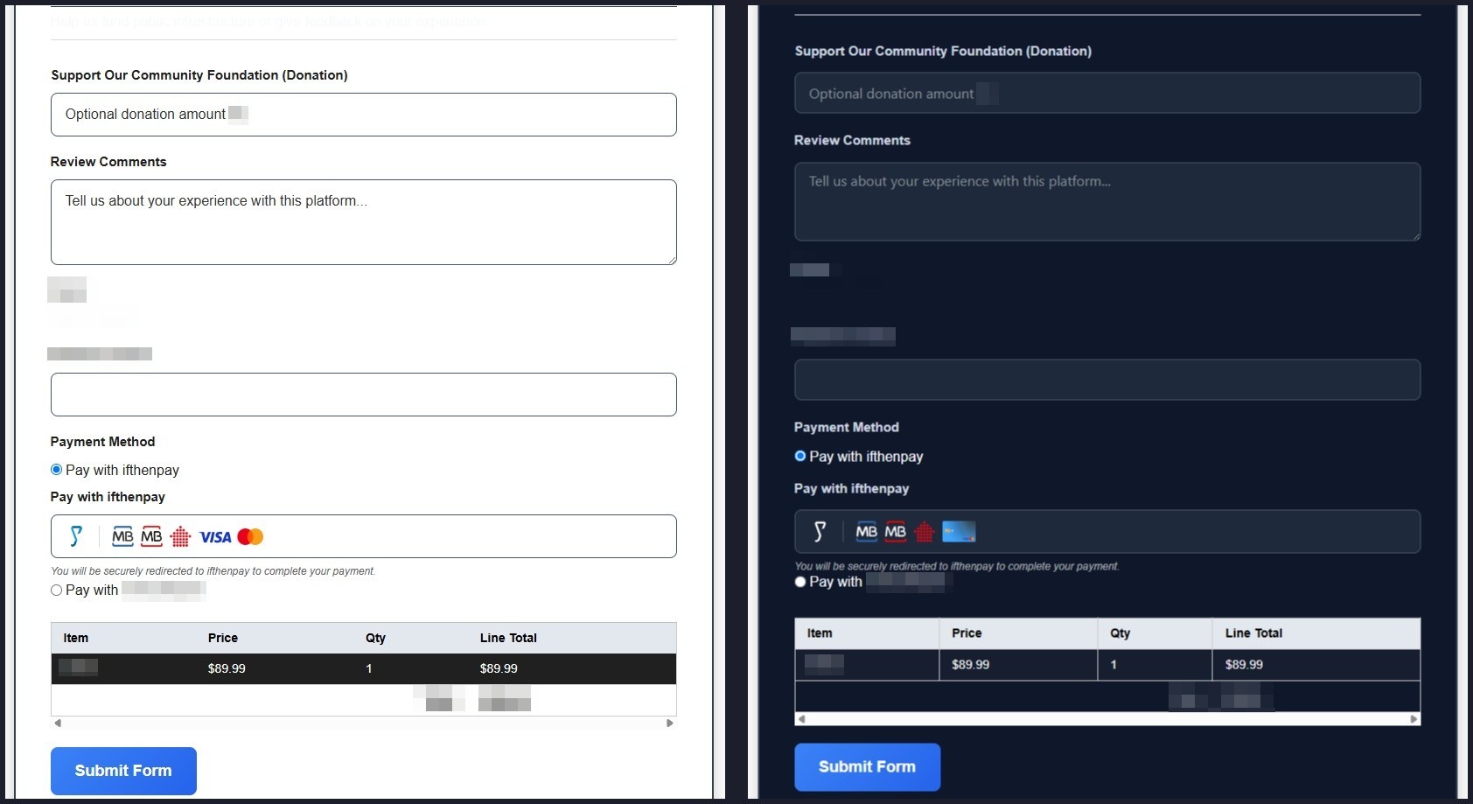This screenshot has height=804, width=1473.
Task: Click the 'Qty' column header in dark table
Action: [1120, 633]
